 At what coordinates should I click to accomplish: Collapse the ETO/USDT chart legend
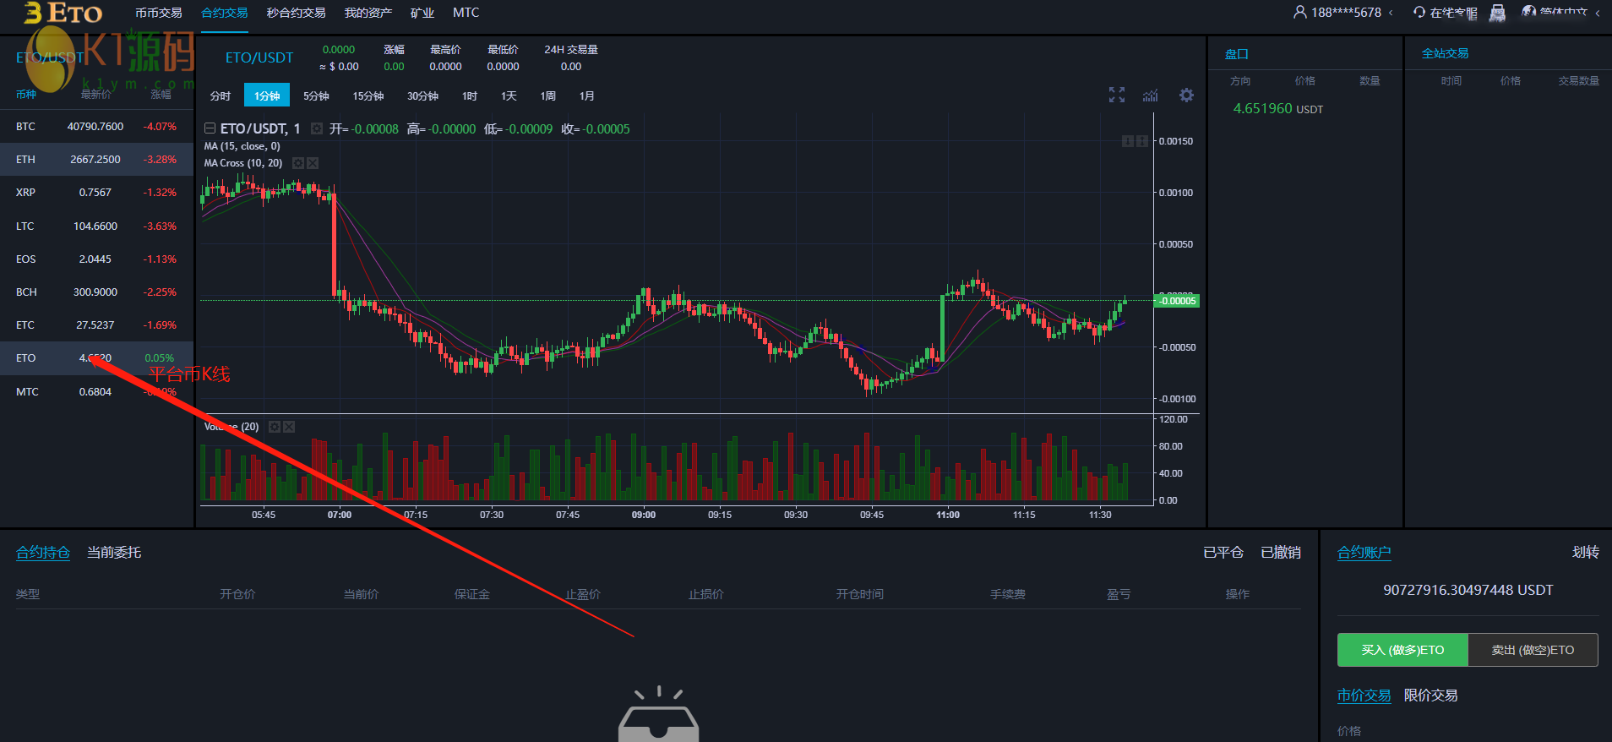click(x=210, y=128)
